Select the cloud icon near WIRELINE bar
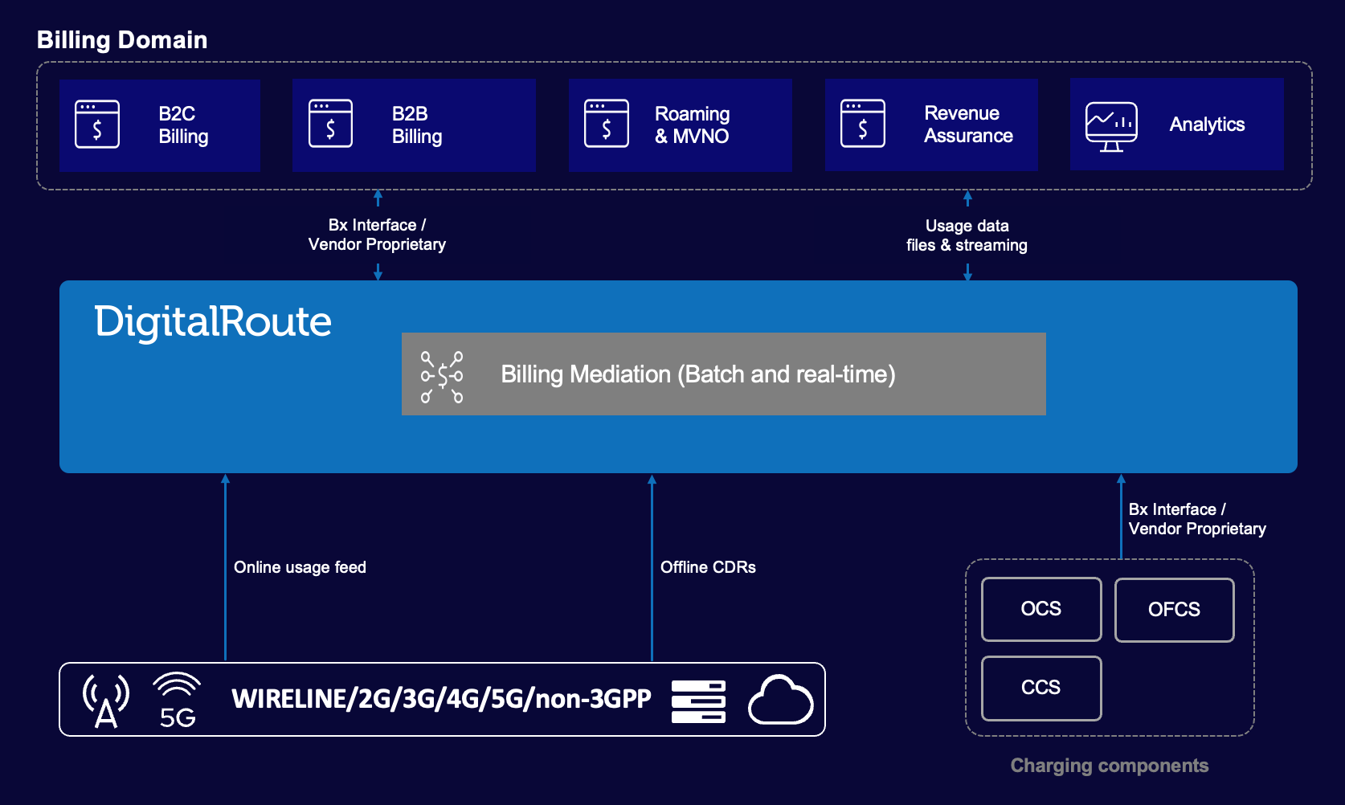This screenshot has width=1345, height=805. click(x=781, y=699)
